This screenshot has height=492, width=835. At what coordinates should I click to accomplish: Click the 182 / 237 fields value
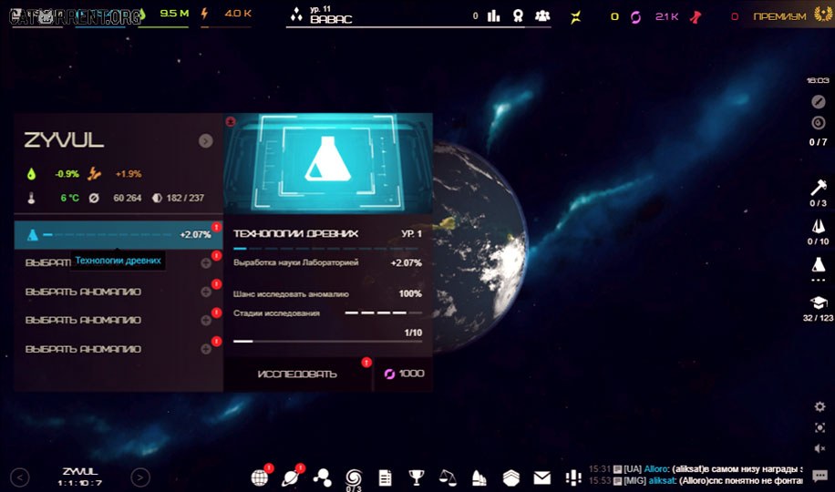coord(185,198)
